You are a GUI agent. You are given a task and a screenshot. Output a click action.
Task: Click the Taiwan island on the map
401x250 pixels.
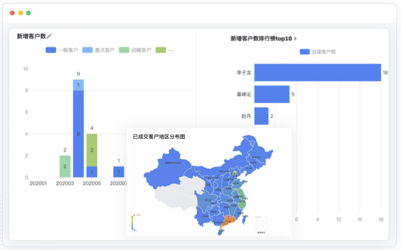click(245, 220)
